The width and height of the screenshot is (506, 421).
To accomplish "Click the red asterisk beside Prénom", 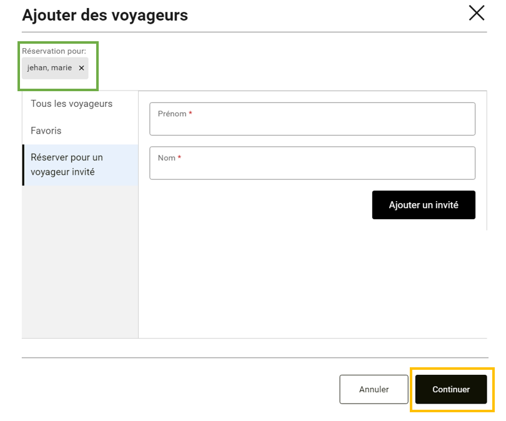I will [191, 114].
